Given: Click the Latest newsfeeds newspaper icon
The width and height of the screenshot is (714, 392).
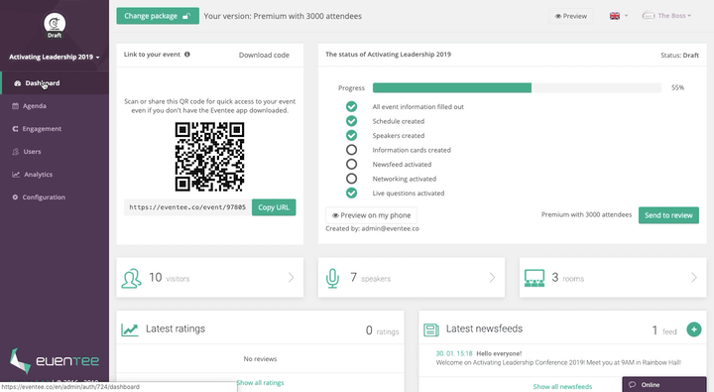Looking at the screenshot, I should (430, 330).
